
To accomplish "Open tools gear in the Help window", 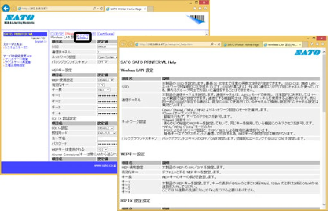I will 323,44.
